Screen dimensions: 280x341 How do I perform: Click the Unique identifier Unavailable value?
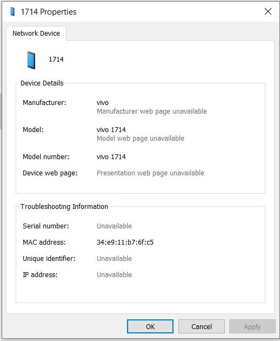tap(114, 259)
